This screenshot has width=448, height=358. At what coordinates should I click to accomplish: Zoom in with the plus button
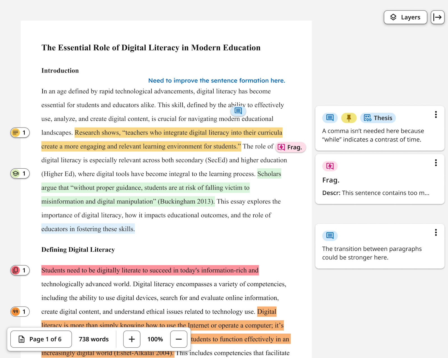click(x=132, y=339)
